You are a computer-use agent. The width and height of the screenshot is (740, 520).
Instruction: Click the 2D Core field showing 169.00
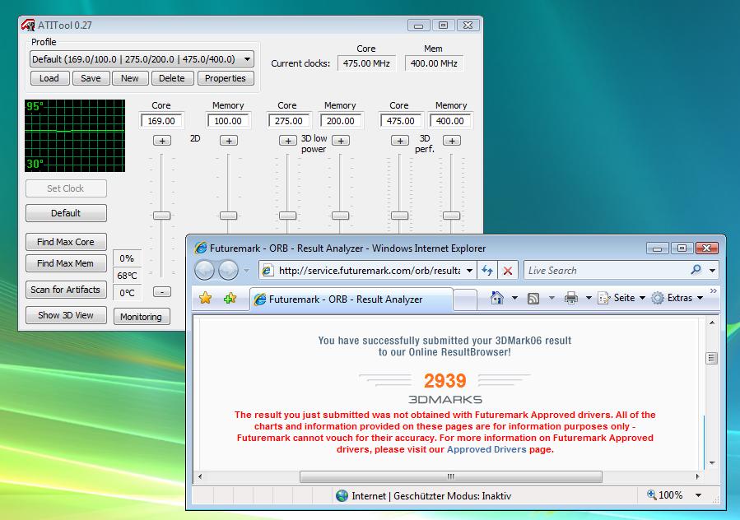(x=161, y=121)
